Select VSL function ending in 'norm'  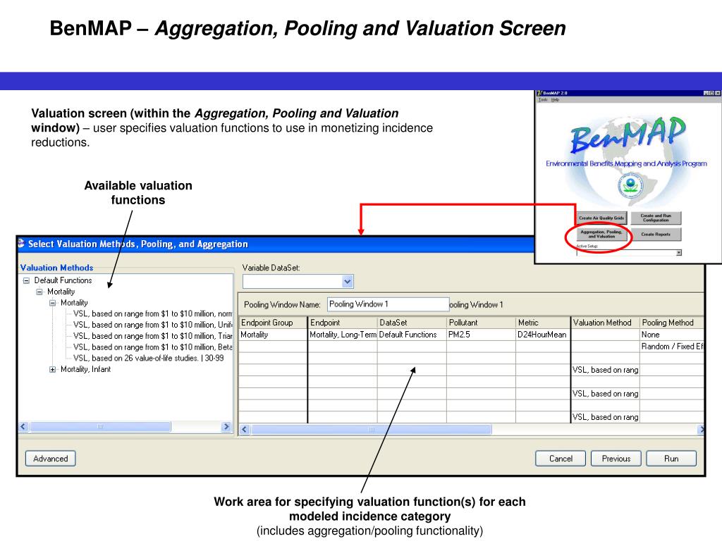coord(152,313)
